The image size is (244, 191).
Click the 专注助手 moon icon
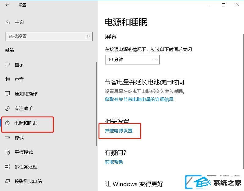tap(7, 108)
